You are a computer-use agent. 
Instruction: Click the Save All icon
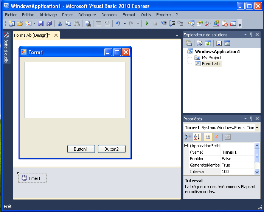[49, 23]
